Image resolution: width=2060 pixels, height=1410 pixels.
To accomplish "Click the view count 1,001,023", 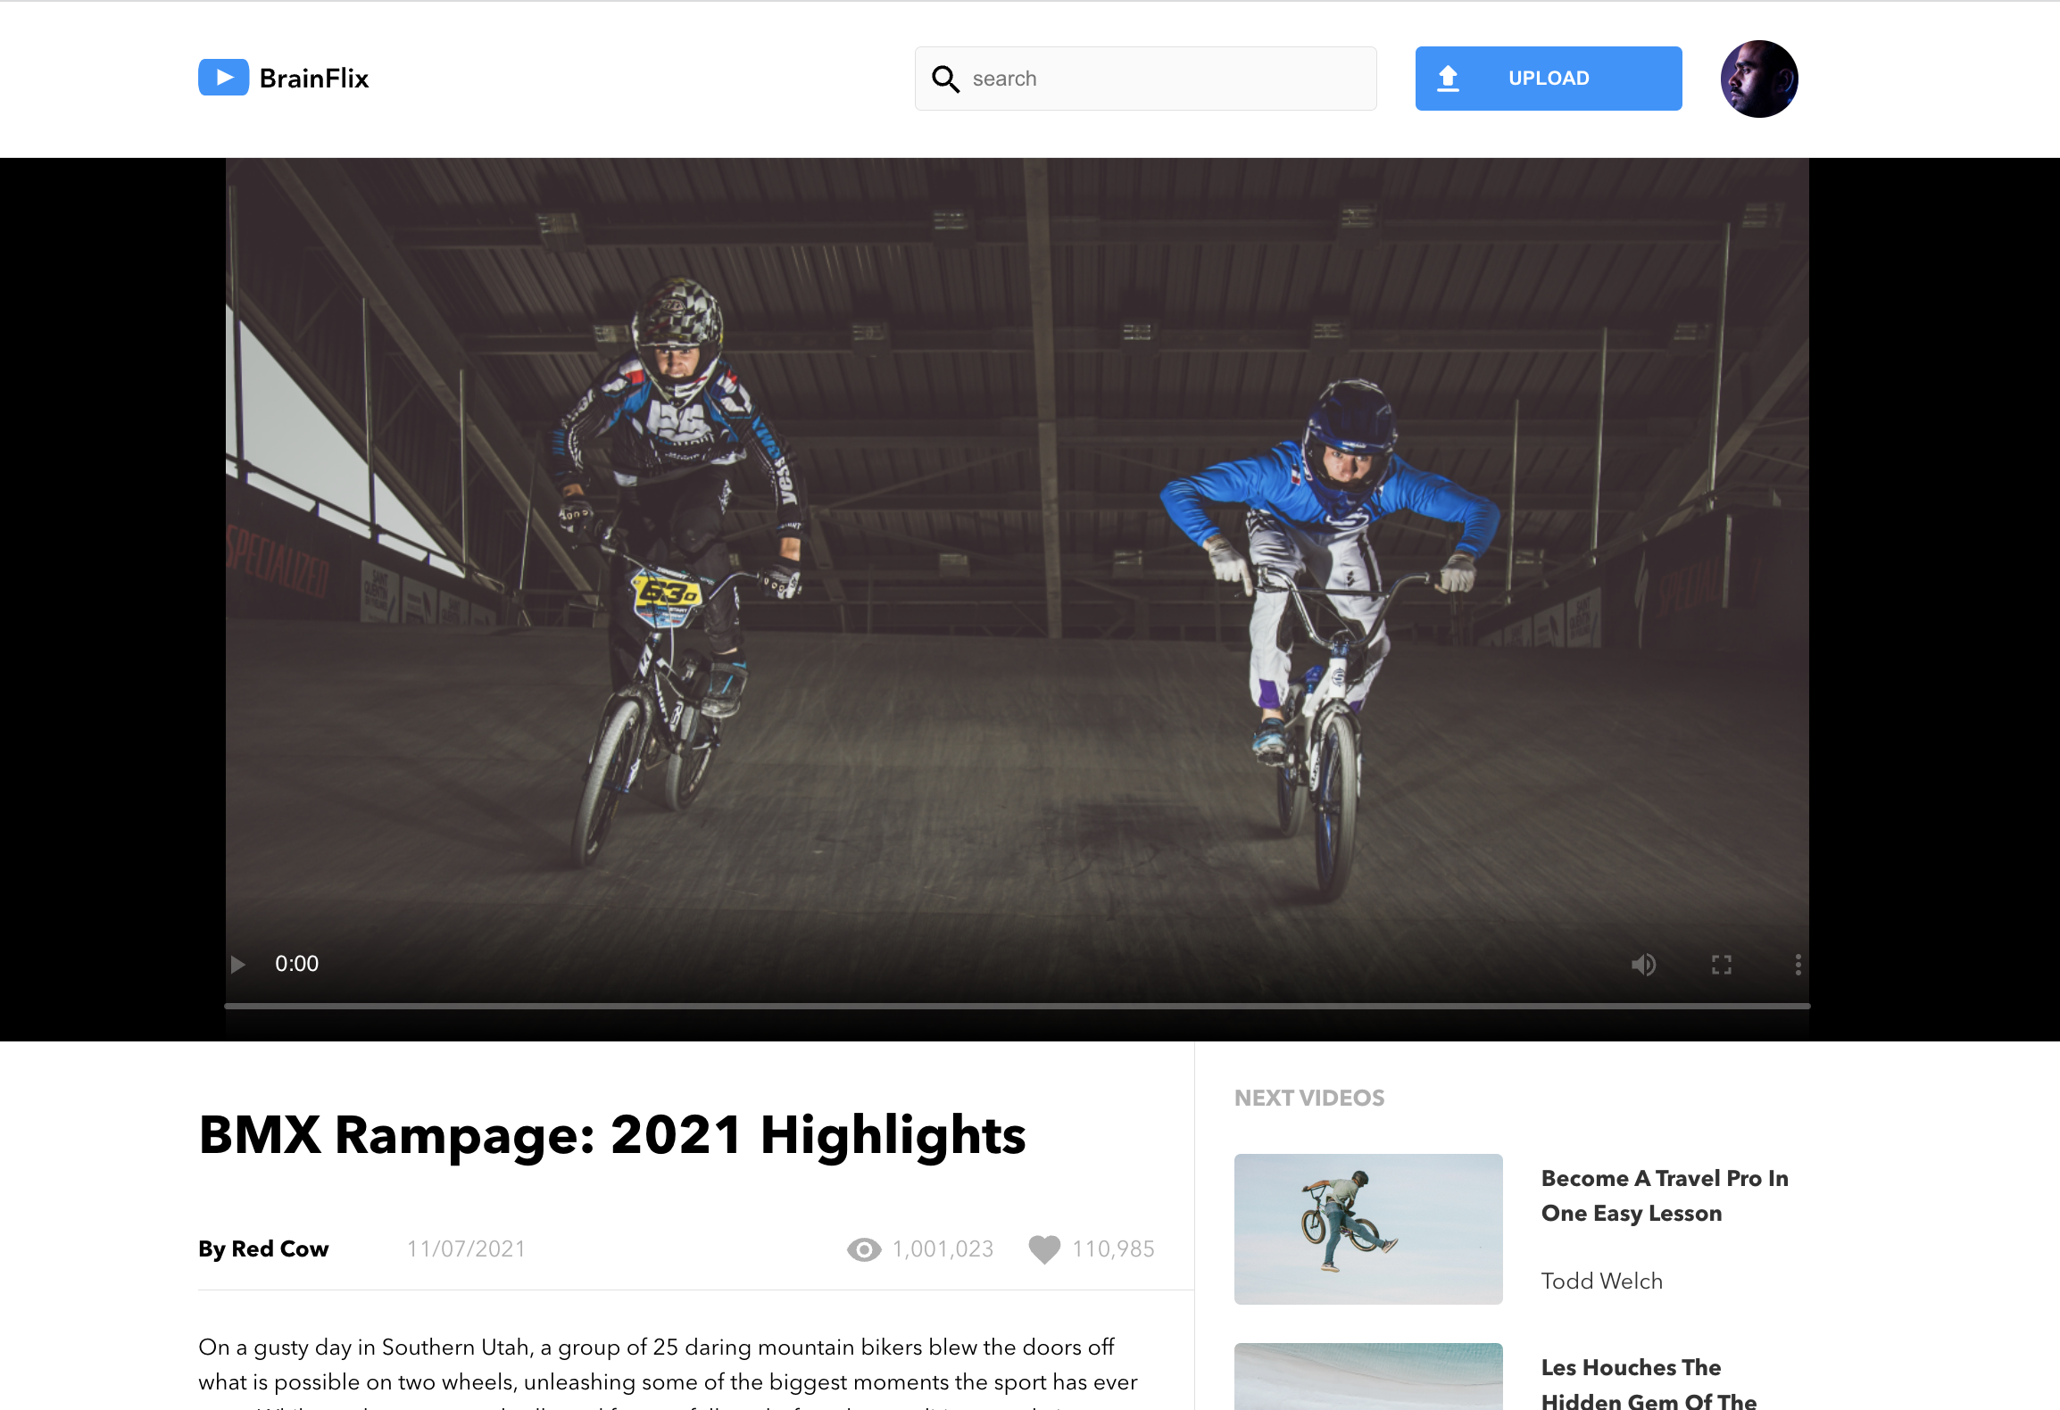I will [943, 1249].
